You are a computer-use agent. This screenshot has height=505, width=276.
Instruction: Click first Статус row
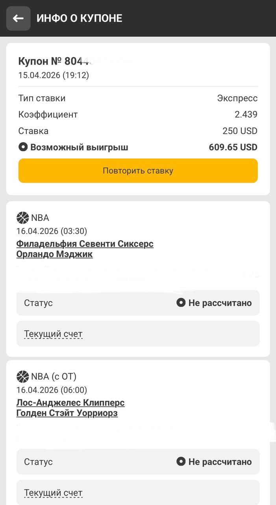tap(138, 303)
